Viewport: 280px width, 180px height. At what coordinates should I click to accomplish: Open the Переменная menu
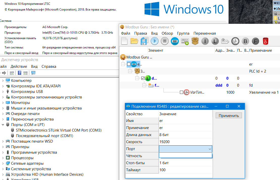coord(205,33)
